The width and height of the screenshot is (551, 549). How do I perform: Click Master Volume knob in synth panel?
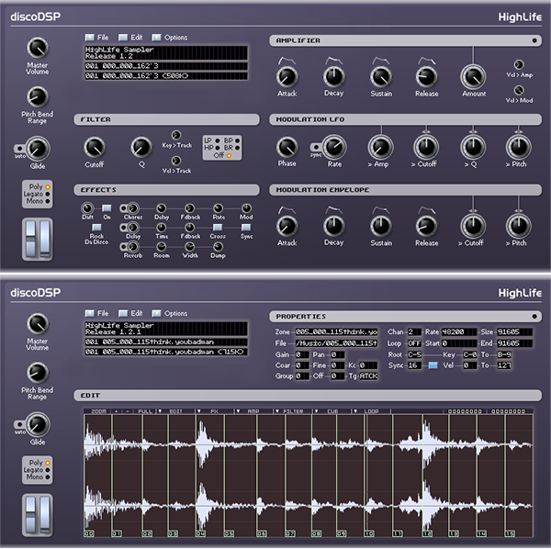pyautogui.click(x=38, y=48)
